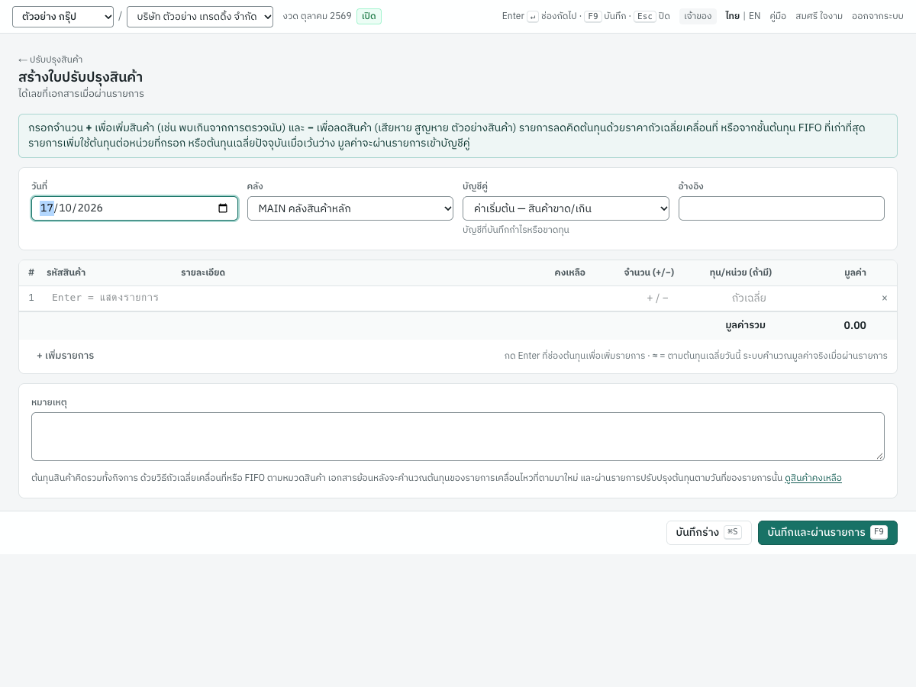The width and height of the screenshot is (916, 687).
Task: Click บันทึกและผ่านรายการ post button
Action: click(x=827, y=533)
